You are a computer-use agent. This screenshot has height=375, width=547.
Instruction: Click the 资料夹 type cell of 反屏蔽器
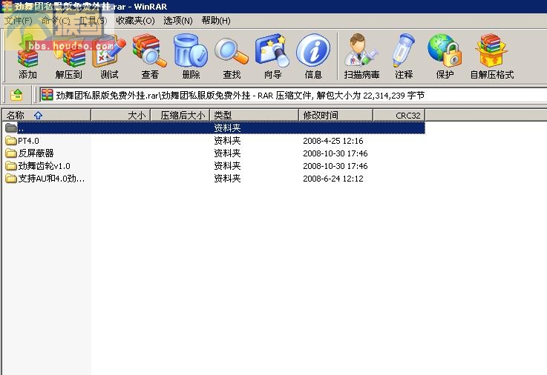(227, 153)
